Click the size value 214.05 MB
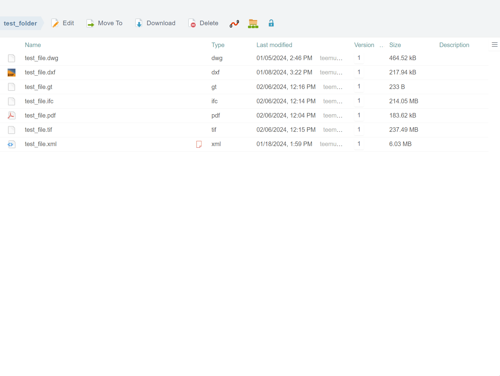Screen dimensions: 500x376 point(404,101)
